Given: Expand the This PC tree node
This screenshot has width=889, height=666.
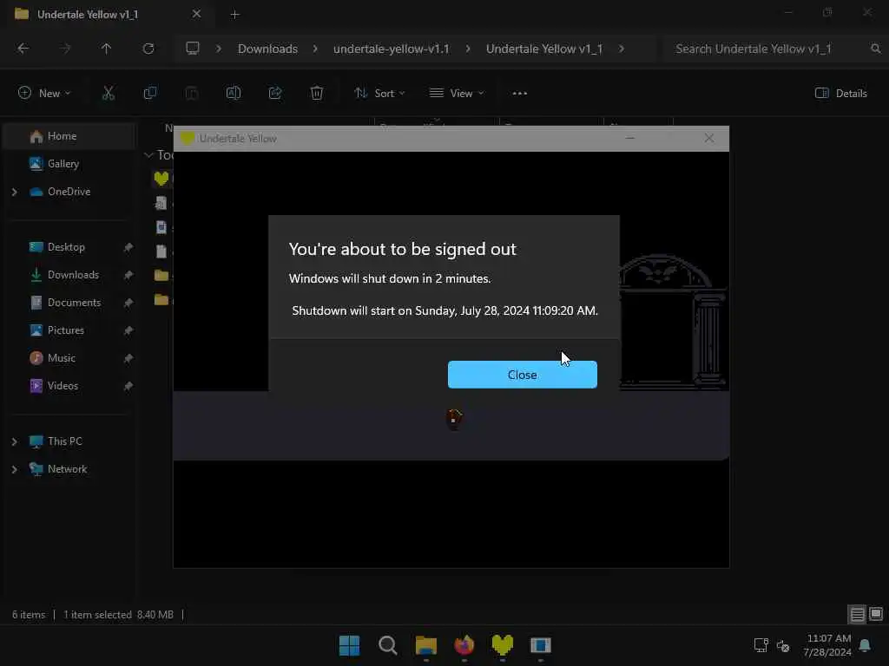Looking at the screenshot, I should coord(15,441).
